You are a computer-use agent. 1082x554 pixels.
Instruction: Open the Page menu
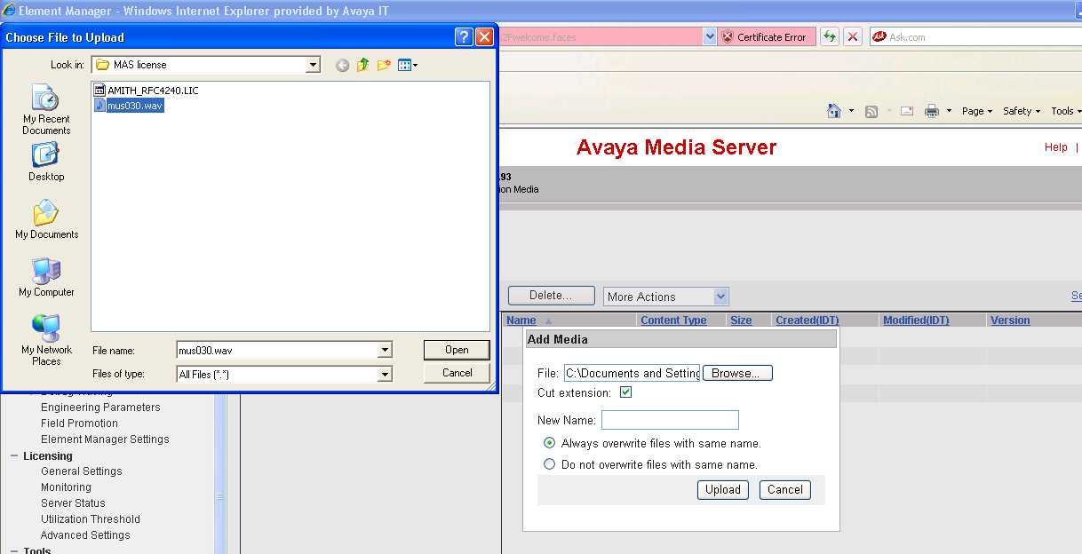pos(977,111)
